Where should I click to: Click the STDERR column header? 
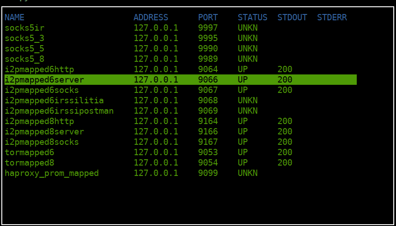(332, 18)
